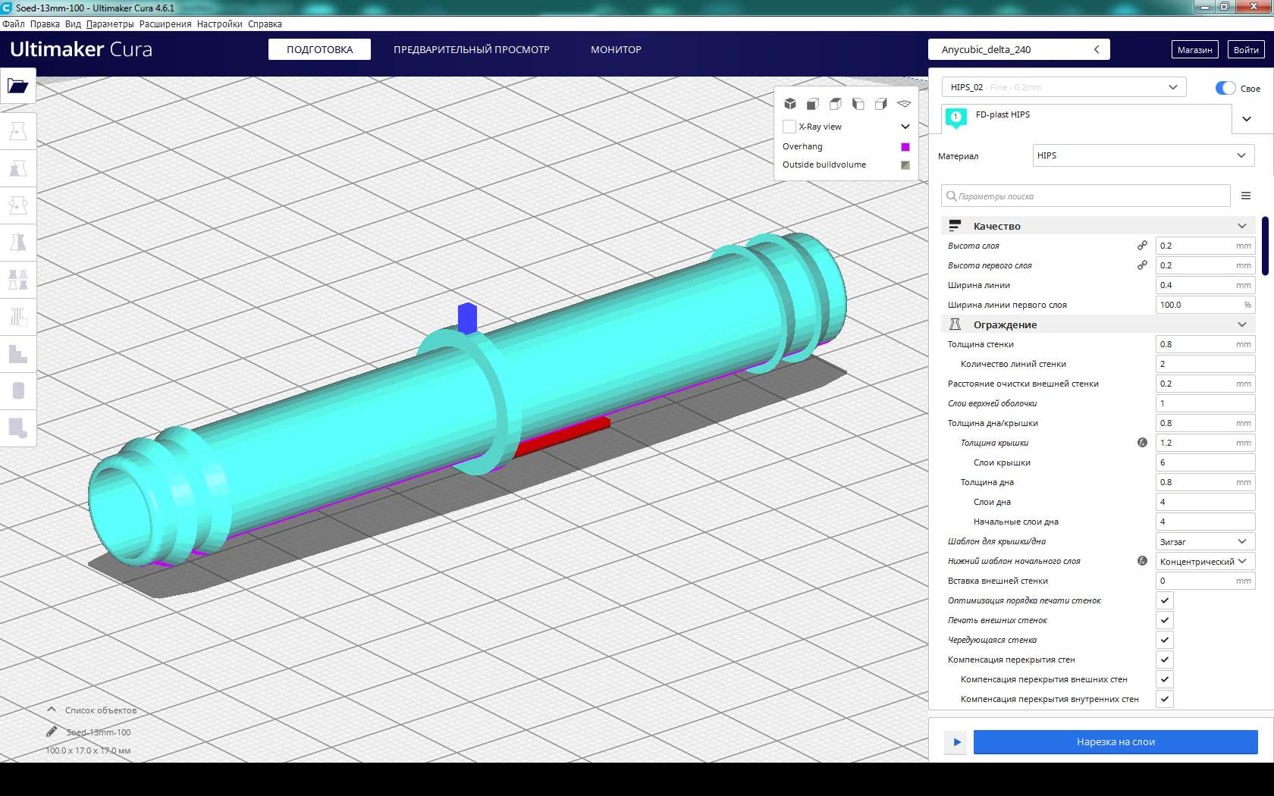Open the Материал HIPS dropdown

[x=1143, y=155]
